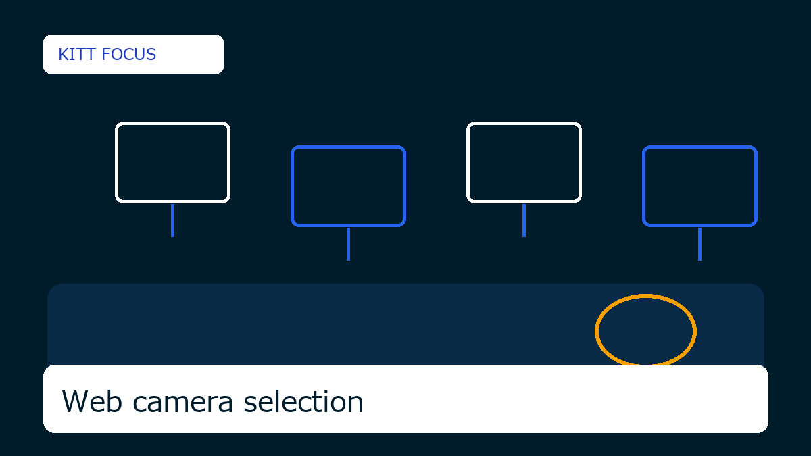Click inside the rightmost blue screen frame

tap(699, 186)
